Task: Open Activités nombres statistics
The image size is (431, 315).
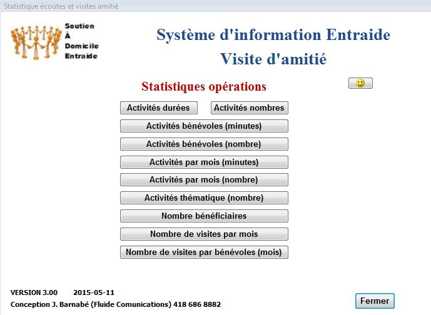Action: coord(250,107)
